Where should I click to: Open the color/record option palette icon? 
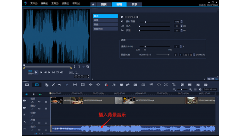point(106,85)
